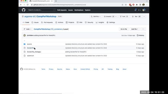The image size is (168, 94).
Task: Open the Chrome profile avatar
Action: [x=144, y=5]
